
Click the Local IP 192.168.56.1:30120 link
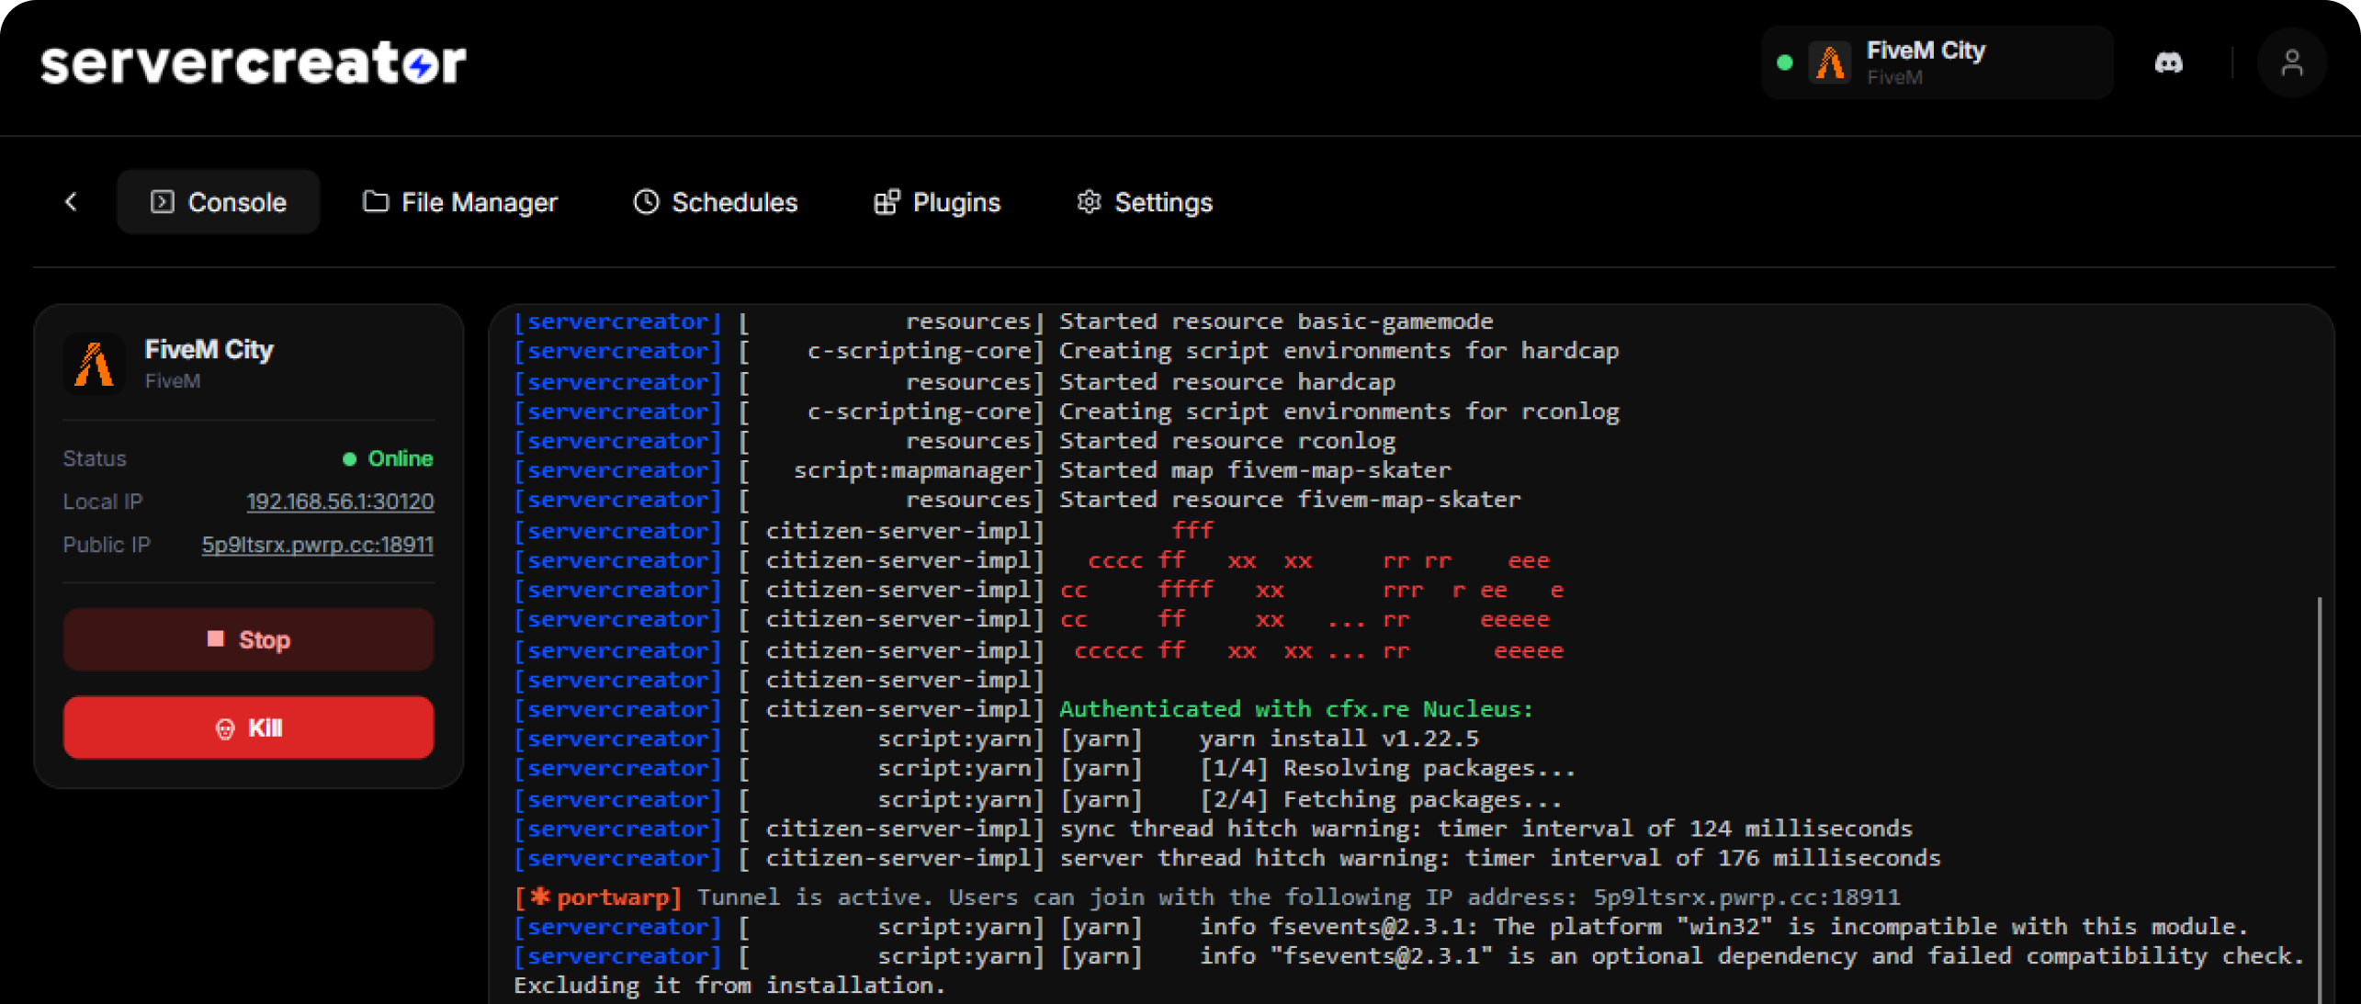[x=340, y=502]
